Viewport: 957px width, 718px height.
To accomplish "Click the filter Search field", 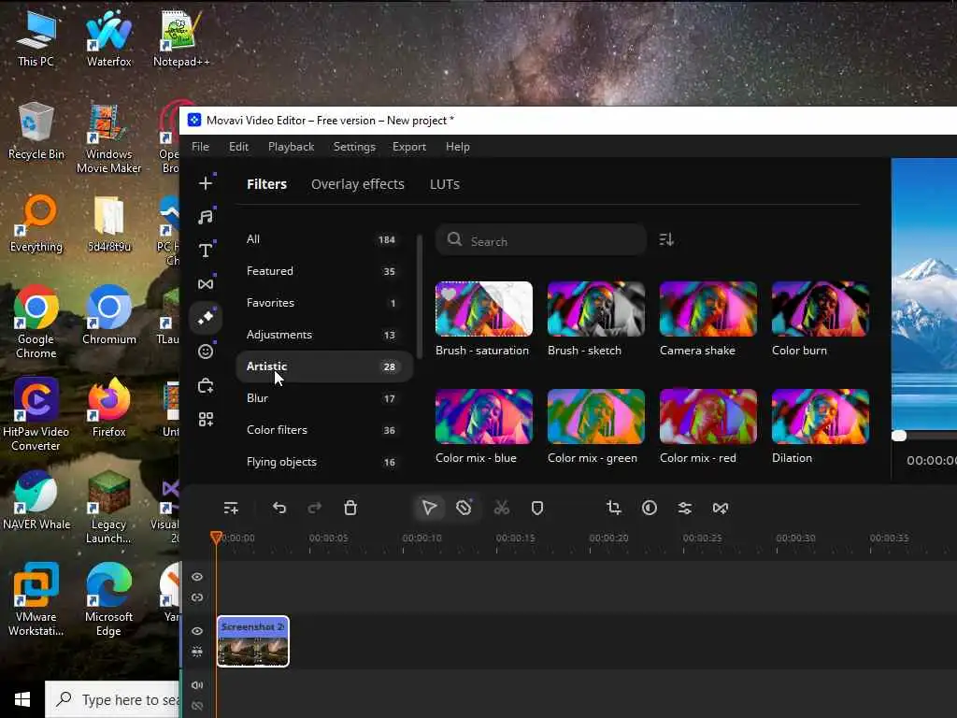I will [541, 240].
